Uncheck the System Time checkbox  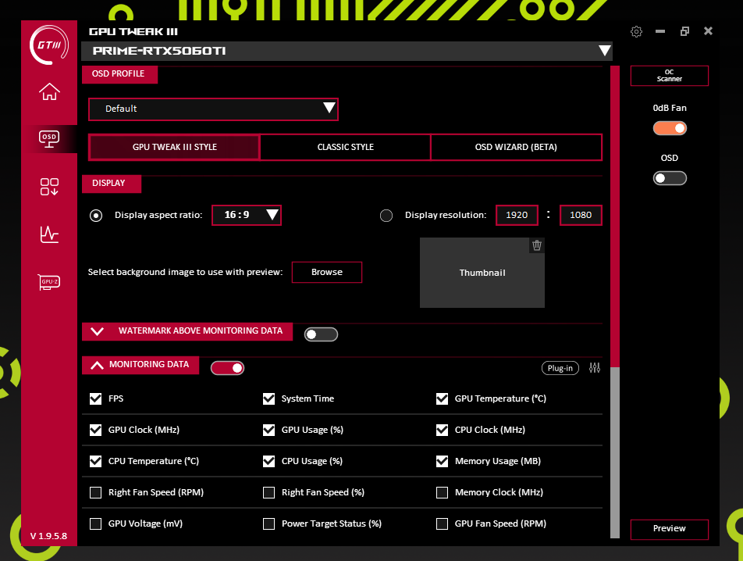[268, 398]
